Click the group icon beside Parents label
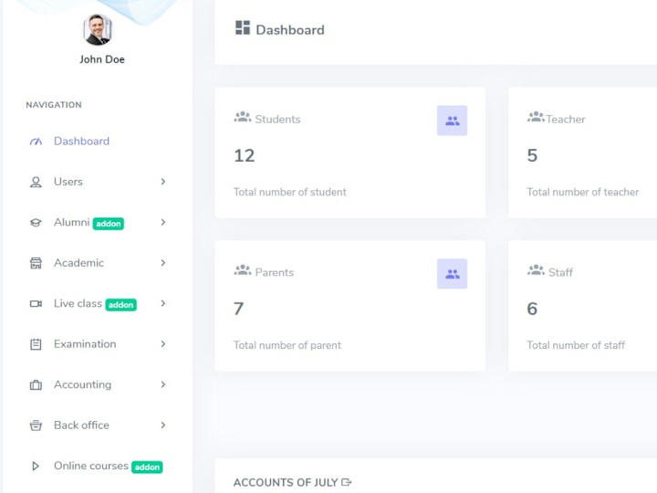This screenshot has width=657, height=493. tap(243, 270)
